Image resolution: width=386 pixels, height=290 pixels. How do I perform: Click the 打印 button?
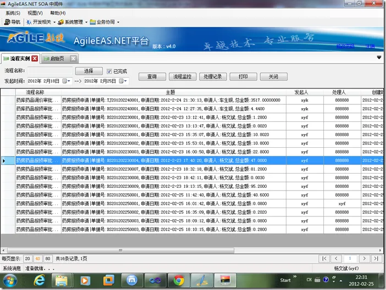coord(243,77)
